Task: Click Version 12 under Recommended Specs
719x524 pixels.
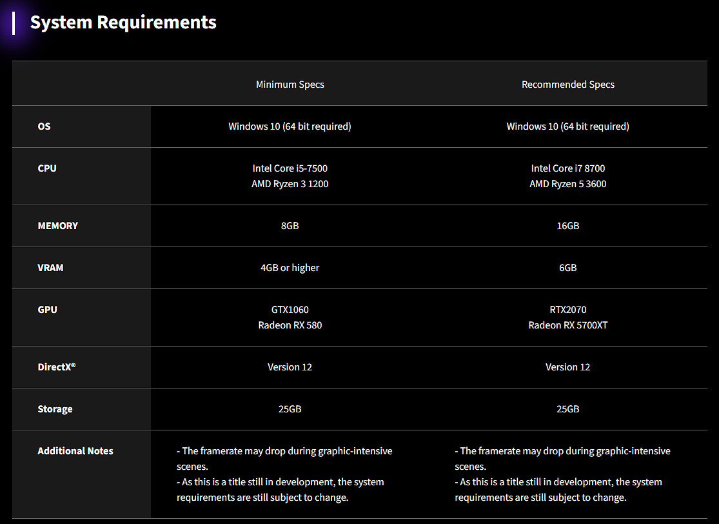Action: (567, 367)
